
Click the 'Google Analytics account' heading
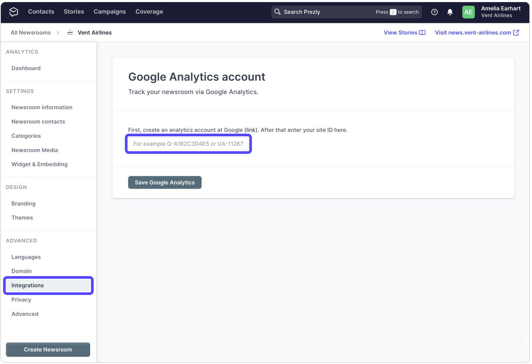(197, 77)
